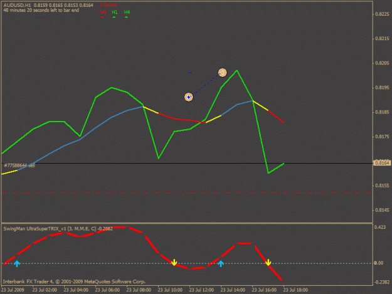Click the red M5 timeframe label
The width and height of the screenshot is (392, 294).
pos(103,12)
